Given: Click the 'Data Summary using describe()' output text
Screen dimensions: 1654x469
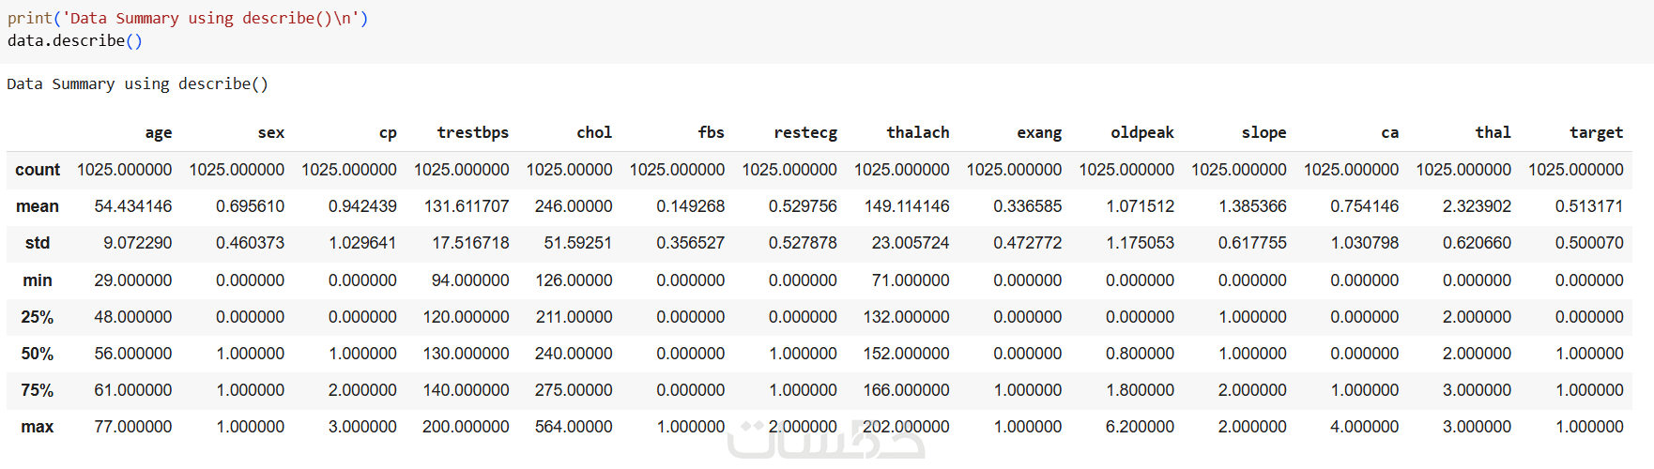Looking at the screenshot, I should click(137, 84).
